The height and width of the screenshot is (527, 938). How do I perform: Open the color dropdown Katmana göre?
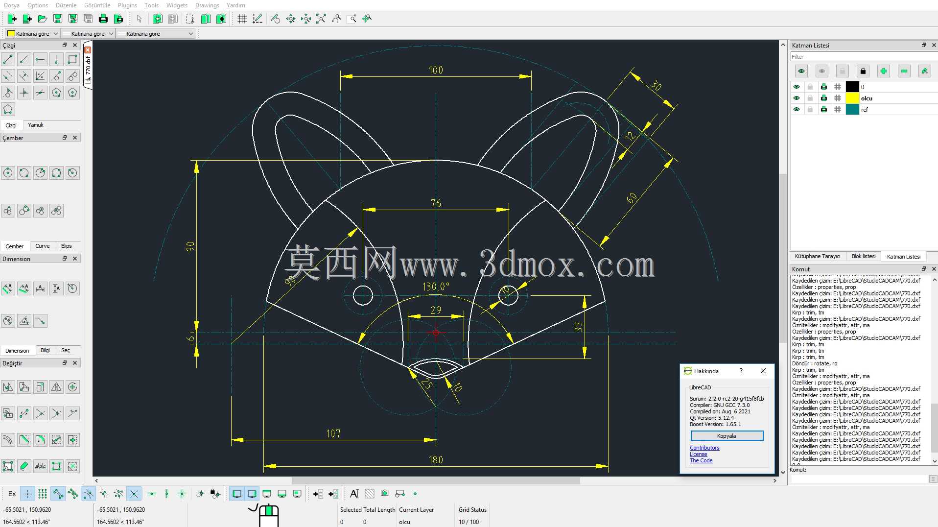pos(32,34)
